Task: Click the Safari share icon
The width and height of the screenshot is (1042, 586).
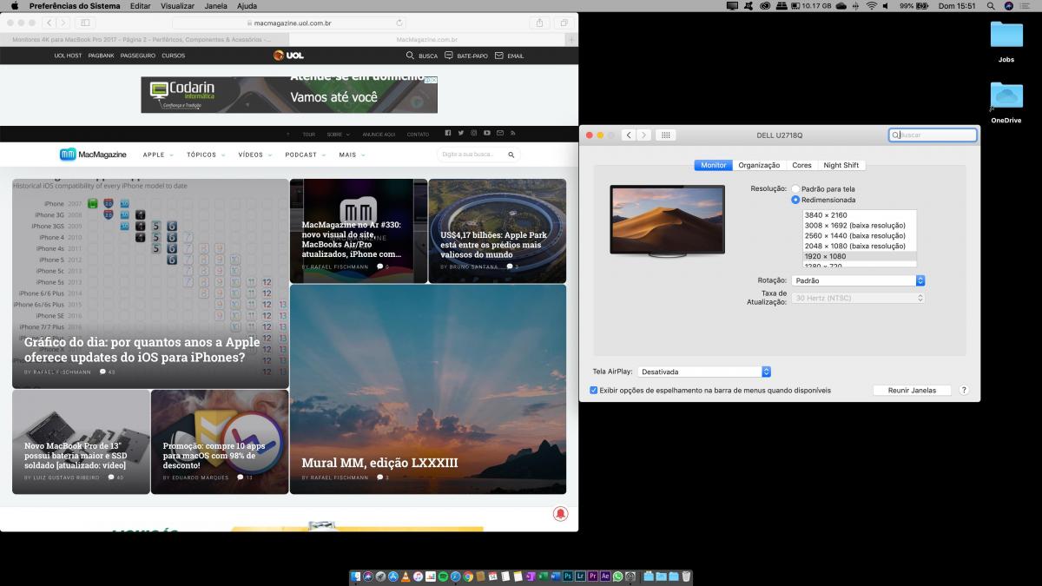Action: point(539,23)
